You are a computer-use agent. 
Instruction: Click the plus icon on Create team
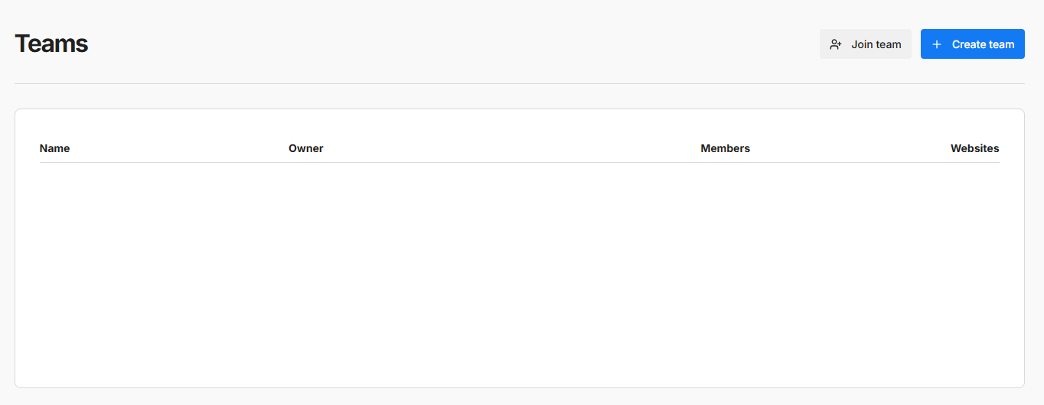click(937, 44)
